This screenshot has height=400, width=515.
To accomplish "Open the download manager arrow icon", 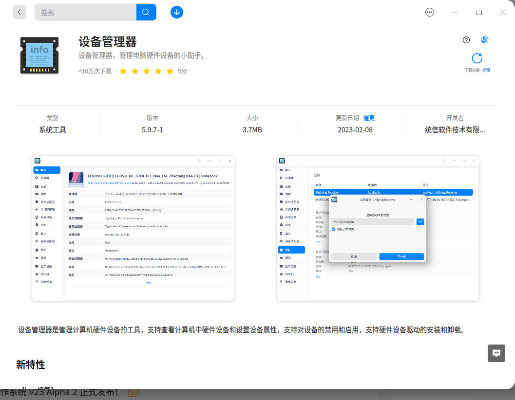I will click(x=176, y=12).
